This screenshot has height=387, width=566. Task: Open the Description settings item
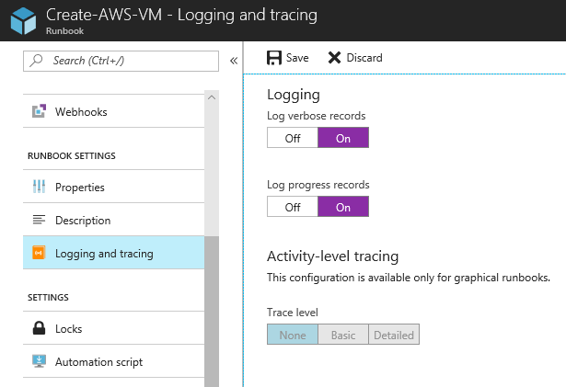point(83,221)
